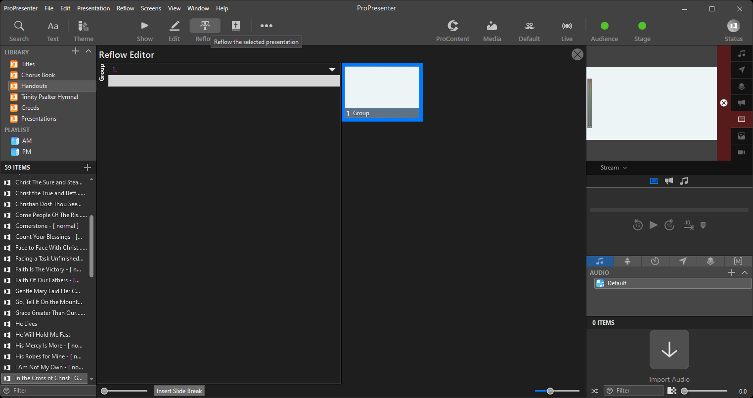Image resolution: width=753 pixels, height=398 pixels.
Task: Clear the props layer in preview
Action: point(742,87)
